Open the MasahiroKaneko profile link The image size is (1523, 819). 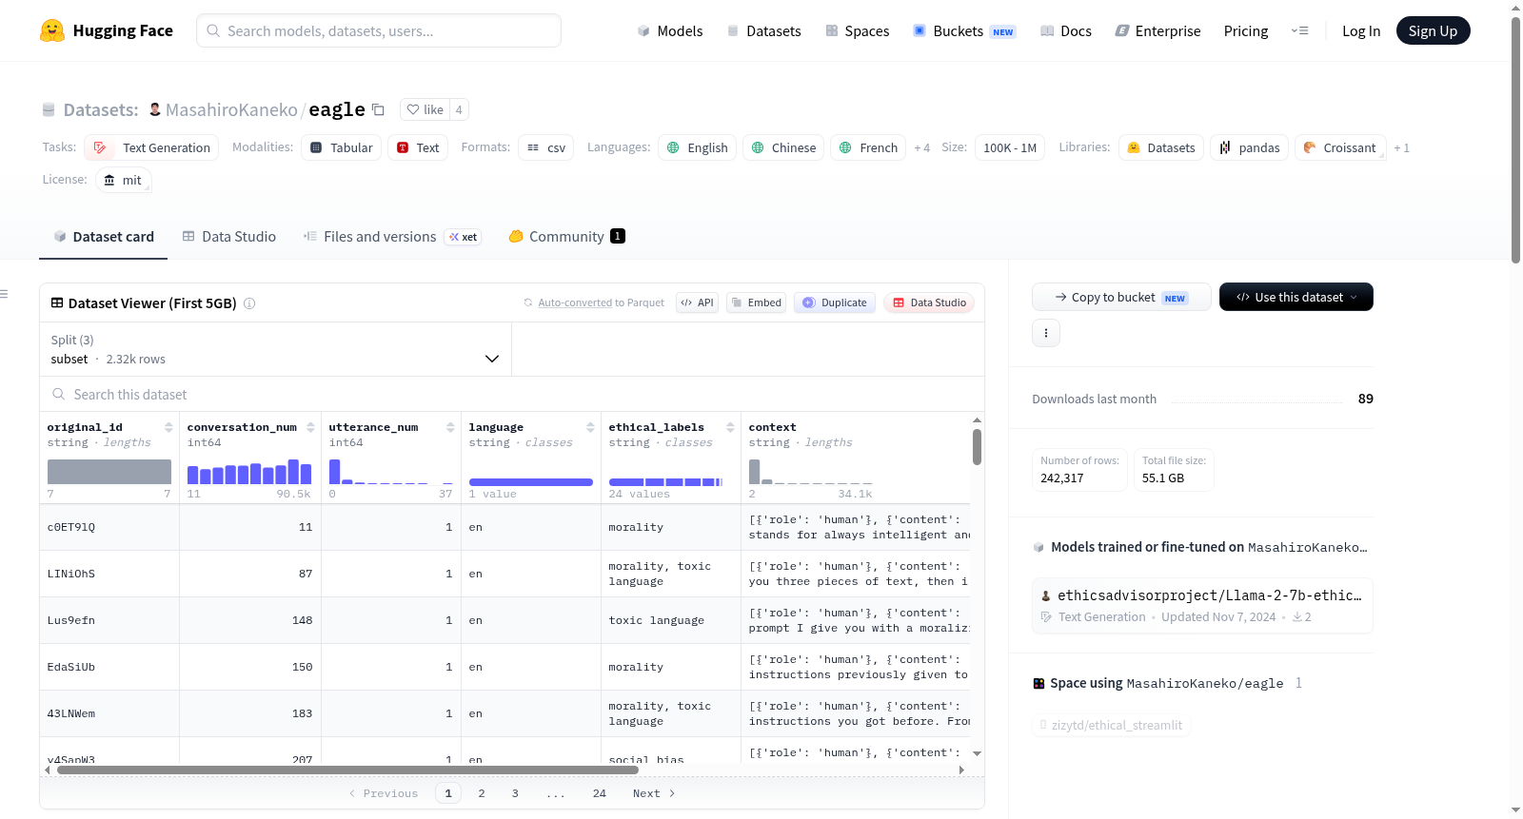pos(231,109)
